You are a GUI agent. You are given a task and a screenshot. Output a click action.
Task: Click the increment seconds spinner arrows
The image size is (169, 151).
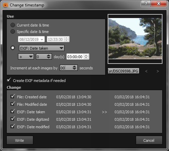[74, 68]
